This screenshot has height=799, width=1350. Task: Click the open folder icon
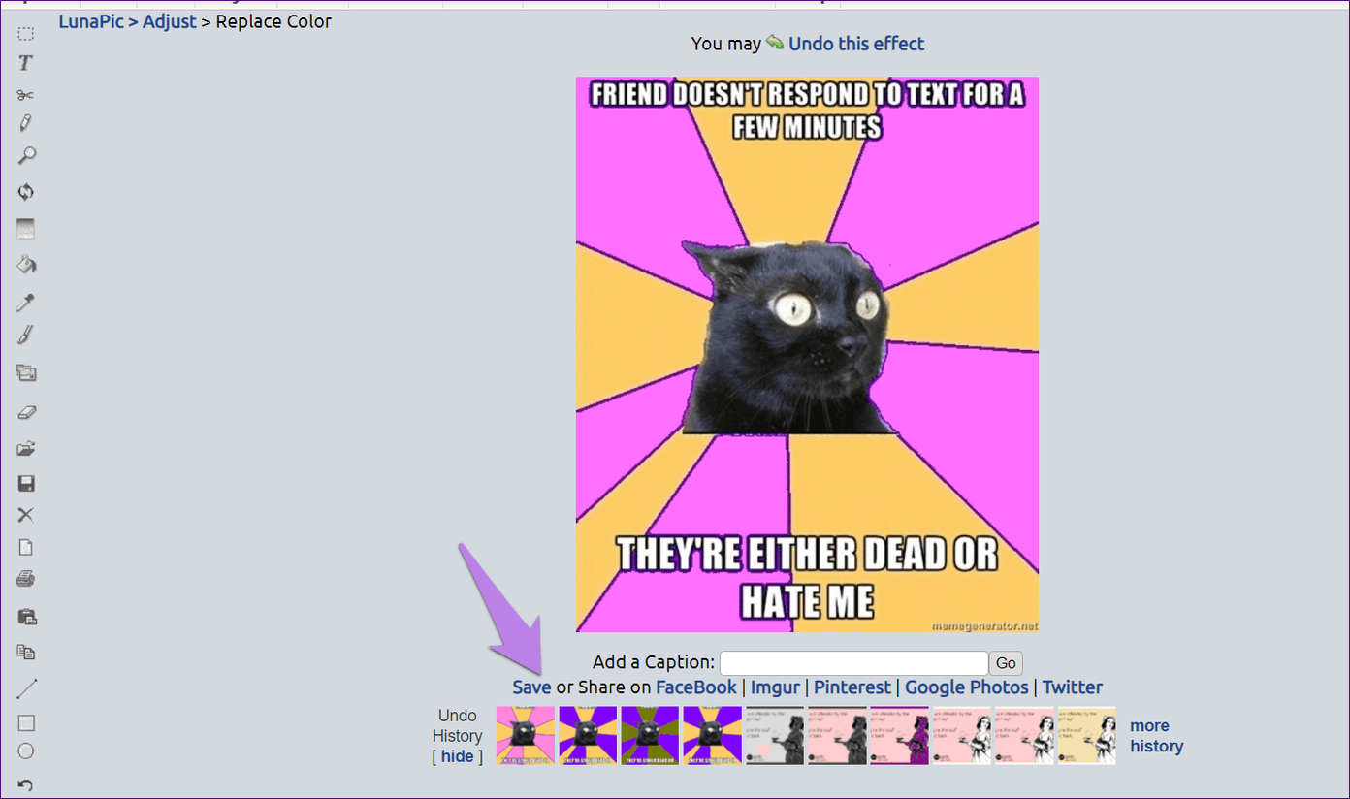pos(26,448)
